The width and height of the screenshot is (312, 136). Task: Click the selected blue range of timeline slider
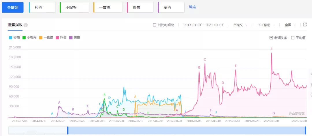(186, 130)
